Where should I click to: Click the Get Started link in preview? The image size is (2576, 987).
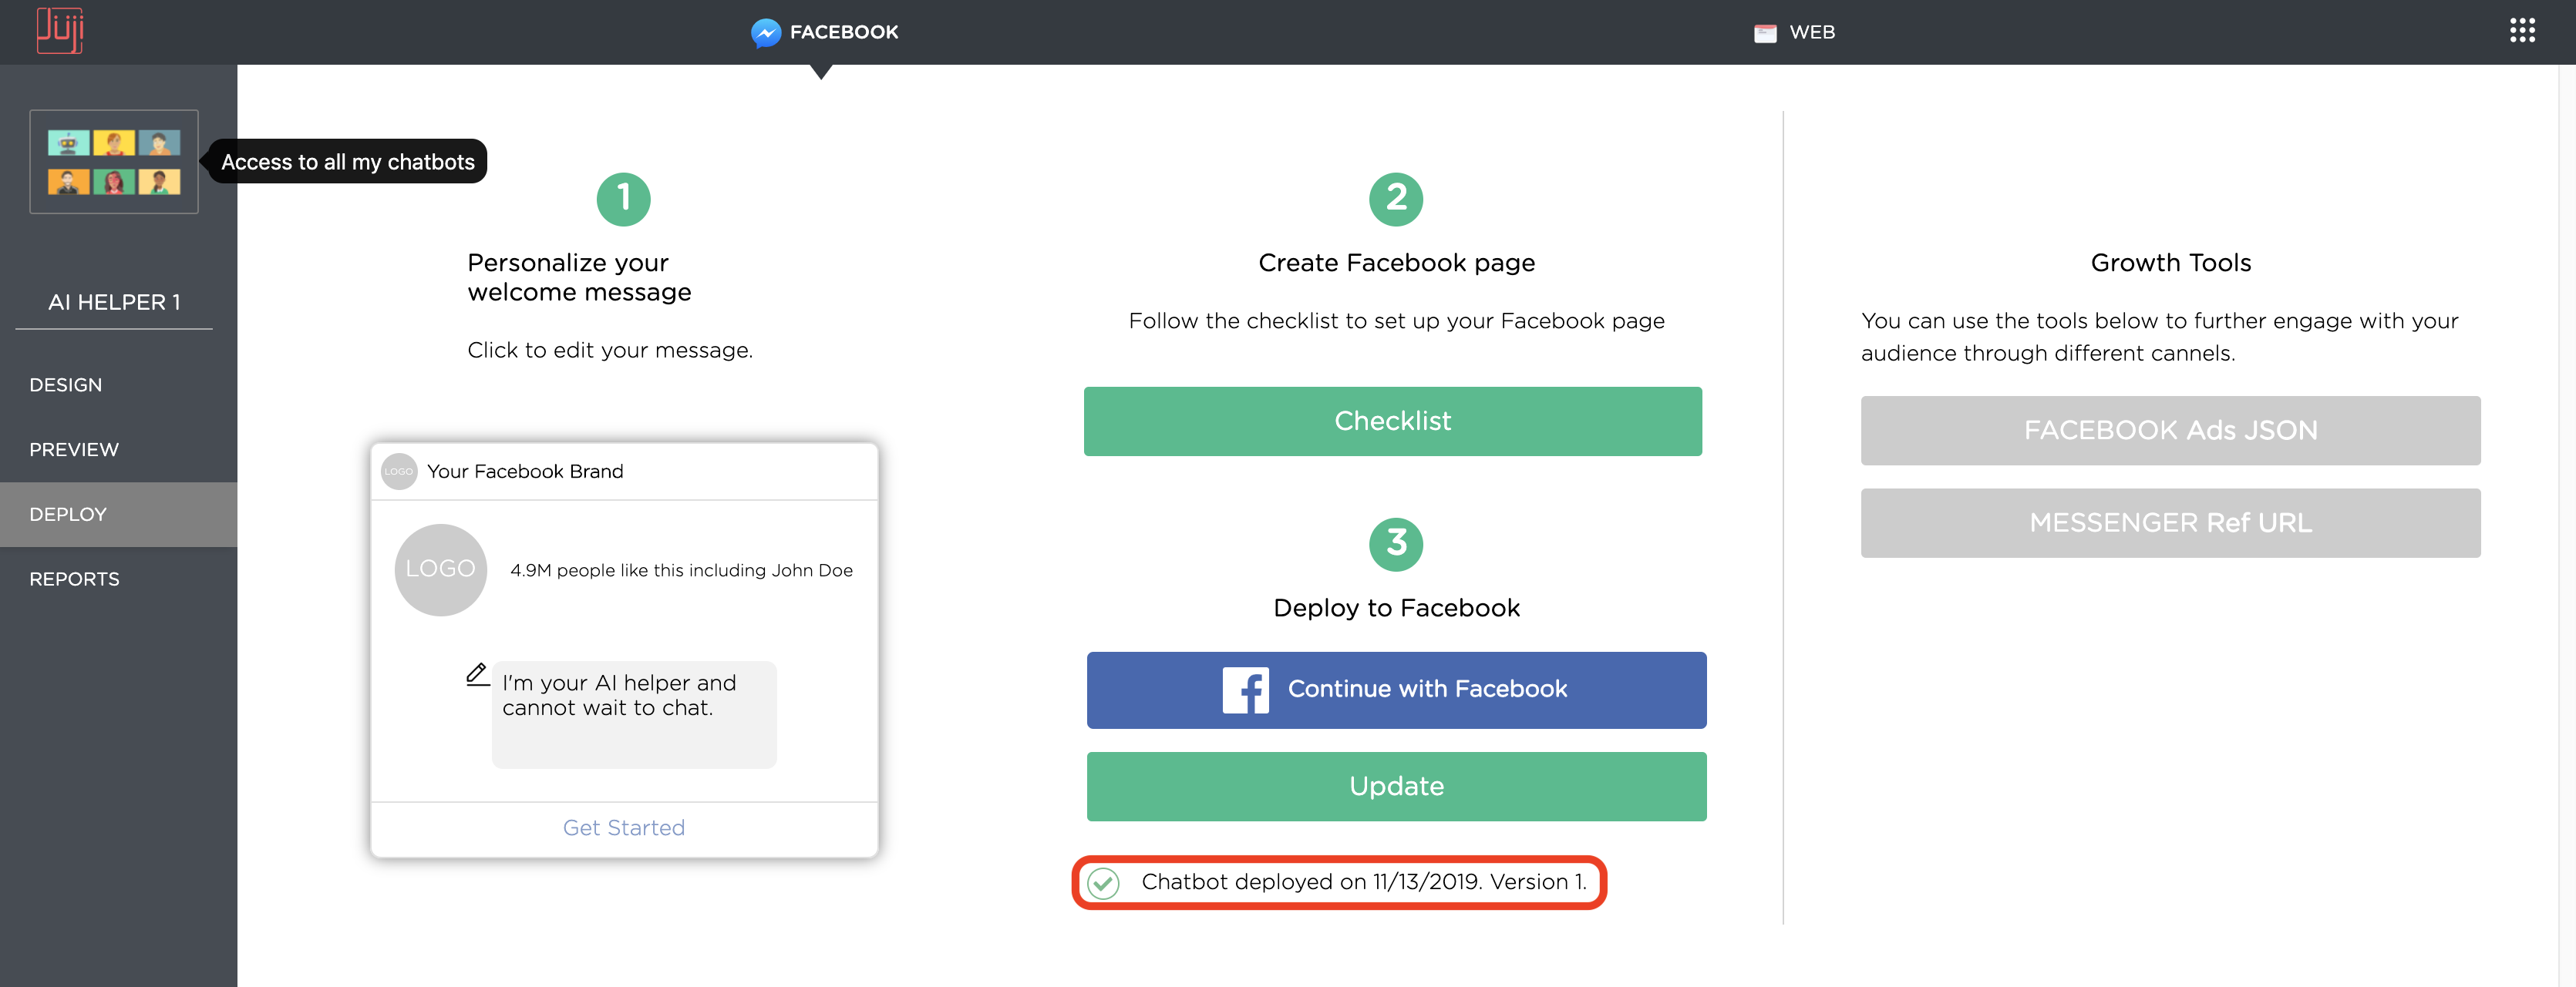[623, 828]
